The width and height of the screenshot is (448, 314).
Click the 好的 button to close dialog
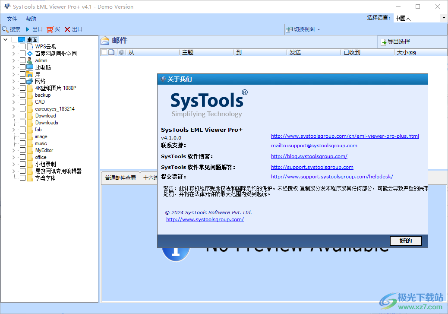click(x=405, y=241)
